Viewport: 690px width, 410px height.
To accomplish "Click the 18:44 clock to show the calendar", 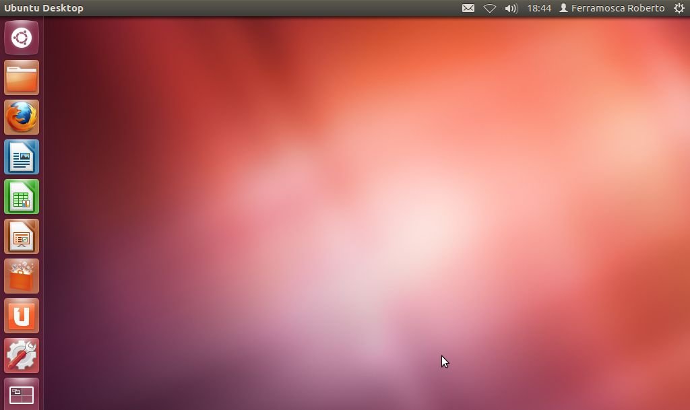I will click(539, 8).
